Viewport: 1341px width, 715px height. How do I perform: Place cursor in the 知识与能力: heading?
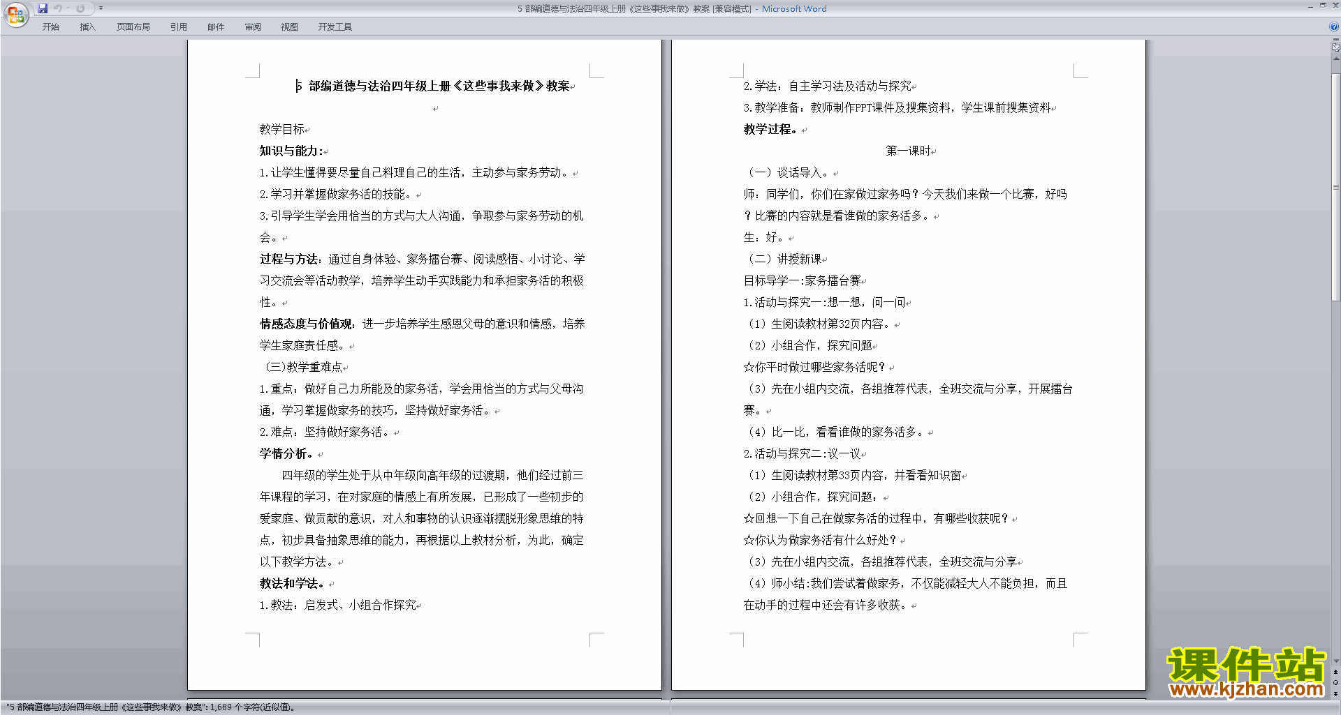pyautogui.click(x=291, y=151)
